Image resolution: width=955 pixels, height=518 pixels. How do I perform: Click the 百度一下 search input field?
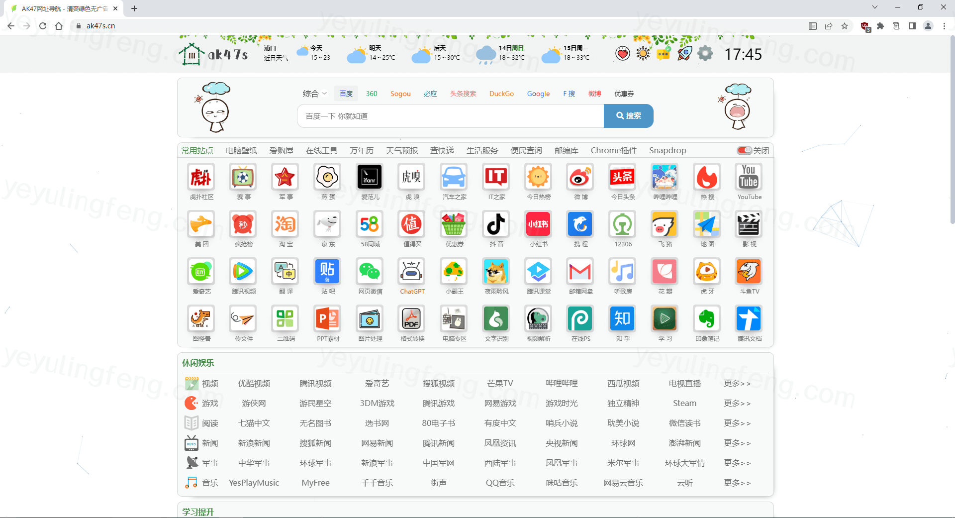click(x=451, y=116)
